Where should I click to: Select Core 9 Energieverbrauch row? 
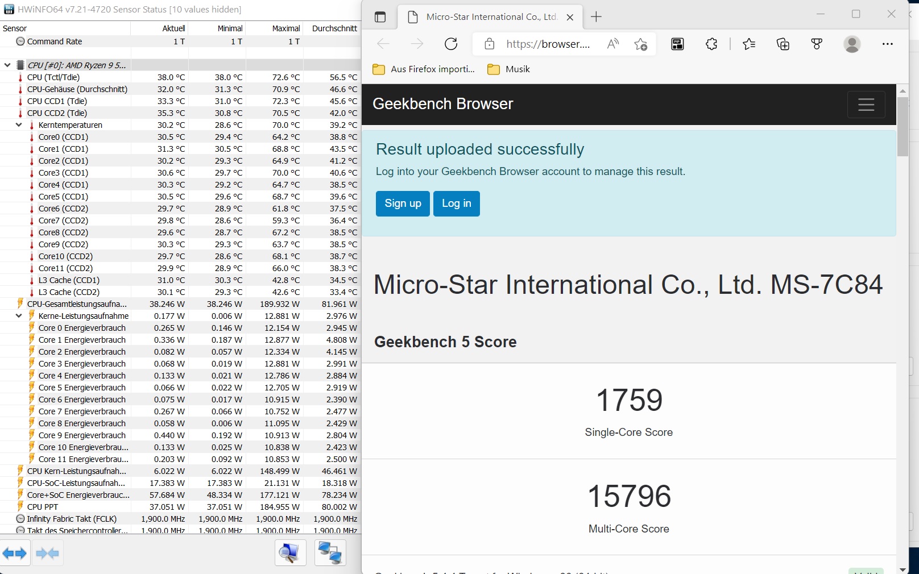click(180, 435)
